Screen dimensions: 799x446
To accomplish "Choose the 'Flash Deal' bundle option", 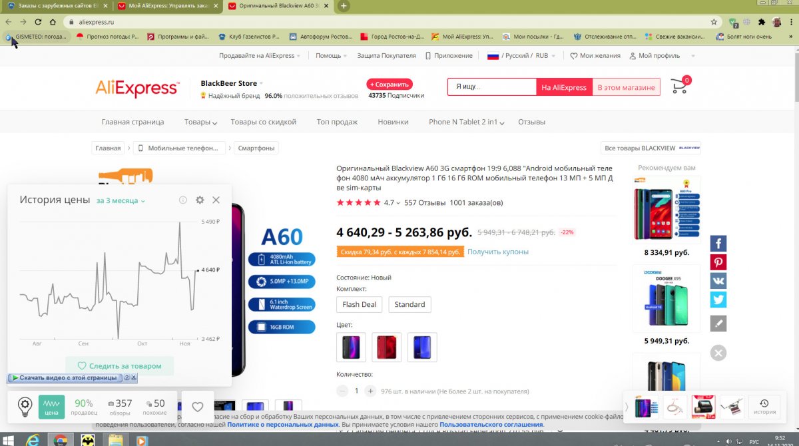I will click(359, 304).
